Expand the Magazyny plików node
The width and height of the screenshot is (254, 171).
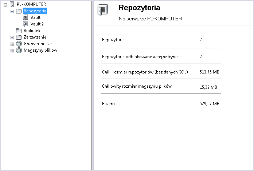[12, 51]
